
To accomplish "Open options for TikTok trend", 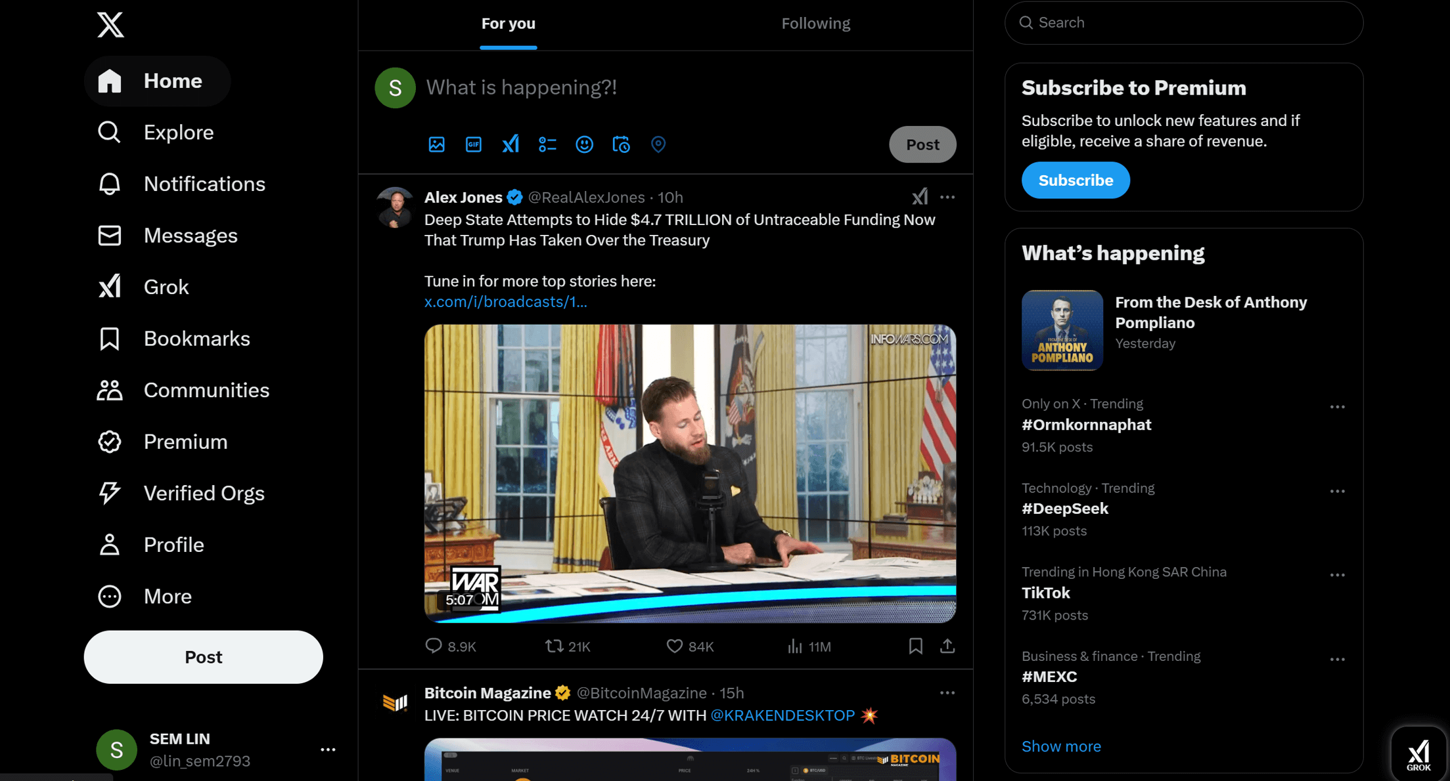I will click(1338, 576).
